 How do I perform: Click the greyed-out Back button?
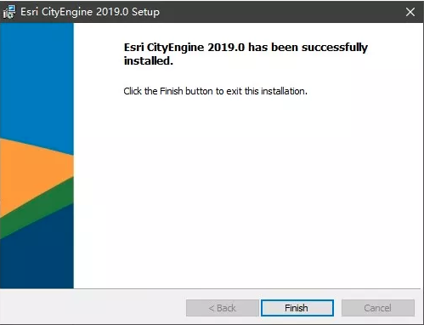[223, 308]
